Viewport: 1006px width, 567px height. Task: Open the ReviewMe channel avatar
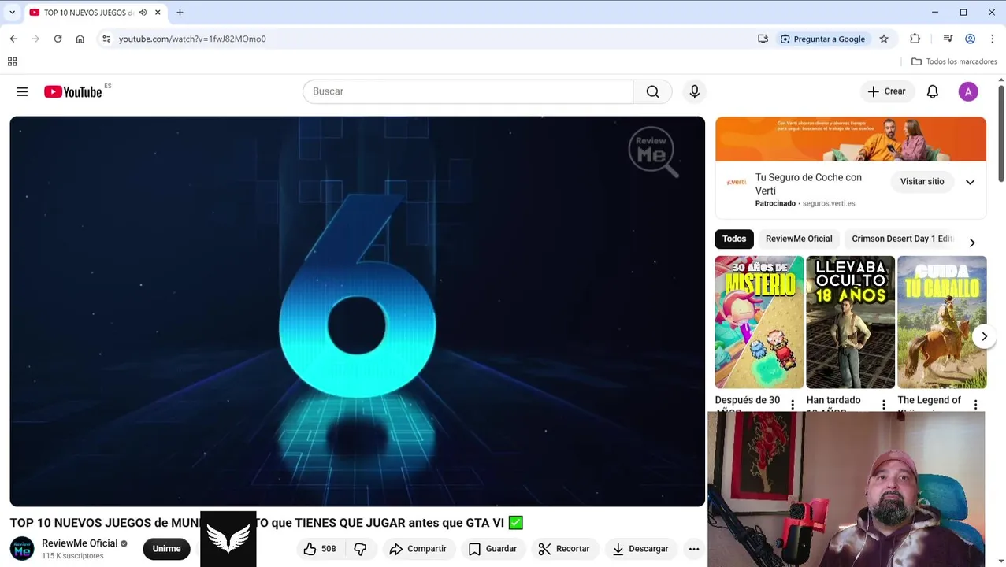click(x=22, y=549)
